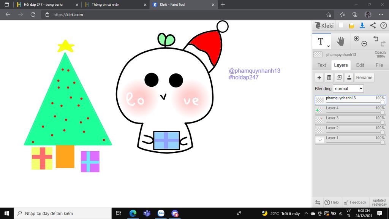Select the Hand pan tool

point(340,41)
